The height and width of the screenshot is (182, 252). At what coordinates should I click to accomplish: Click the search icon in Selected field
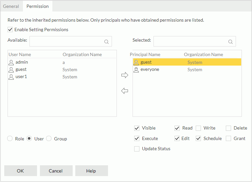click(230, 42)
